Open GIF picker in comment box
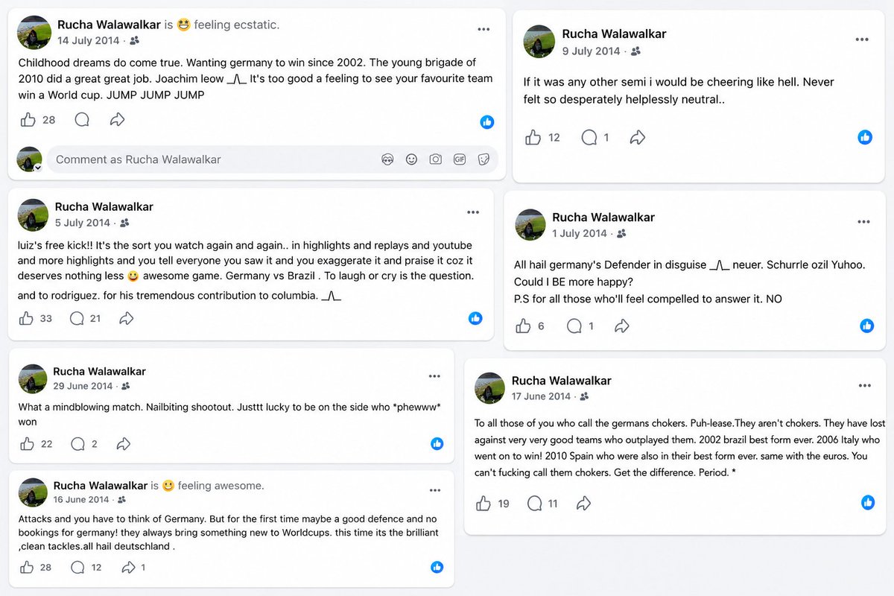 coord(460,159)
